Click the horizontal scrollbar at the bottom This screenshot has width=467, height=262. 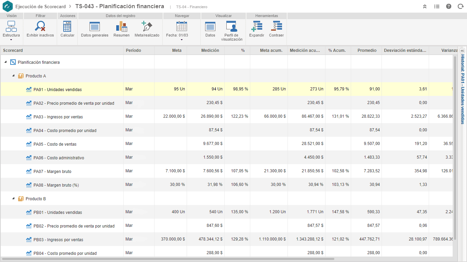pyautogui.click(x=168, y=259)
